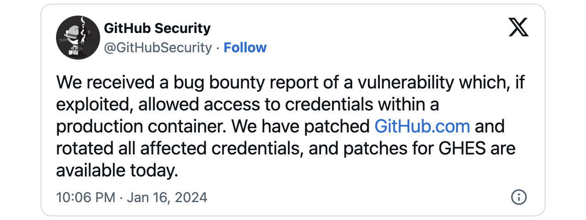Open the GitHub.com link in tweet
The height and width of the screenshot is (220, 586).
click(x=422, y=126)
